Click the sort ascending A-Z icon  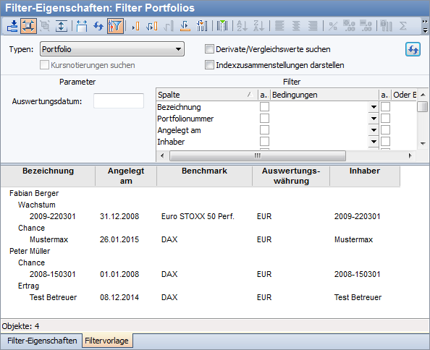[x=242, y=26]
